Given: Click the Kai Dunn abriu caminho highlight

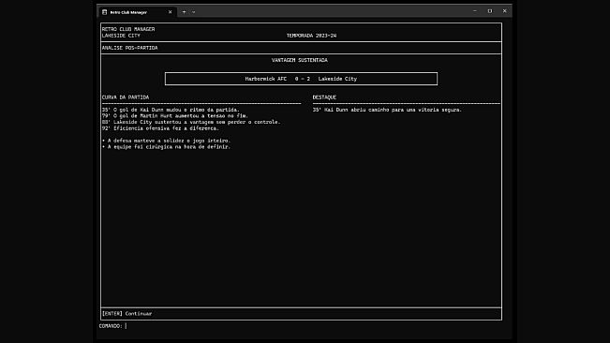Looking at the screenshot, I should click(x=387, y=110).
